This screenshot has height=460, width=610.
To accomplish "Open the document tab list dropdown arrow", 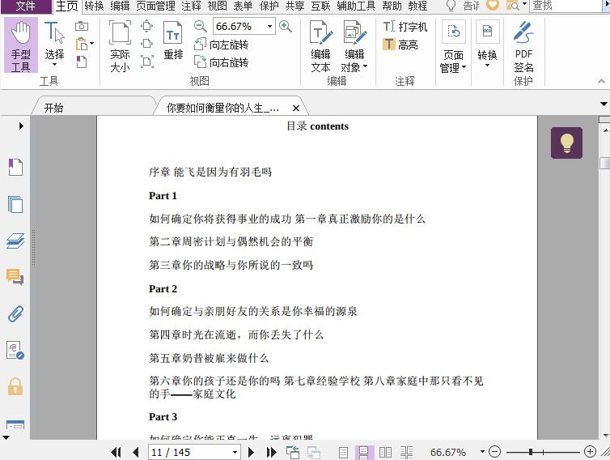I will (x=604, y=104).
